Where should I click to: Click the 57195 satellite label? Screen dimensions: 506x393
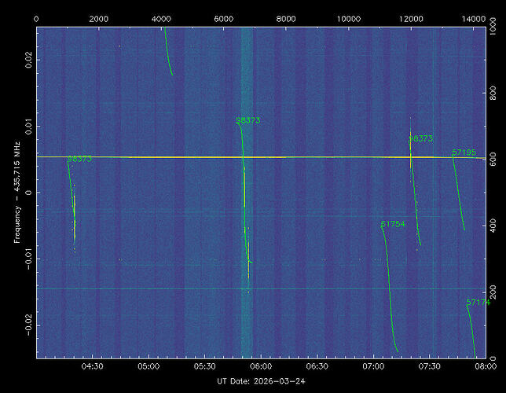pos(464,152)
